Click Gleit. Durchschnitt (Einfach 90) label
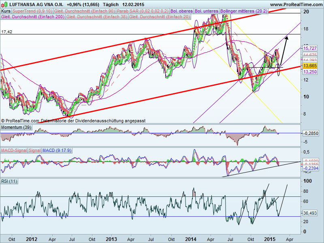This screenshot has width=324, height=243. [x=85, y=11]
